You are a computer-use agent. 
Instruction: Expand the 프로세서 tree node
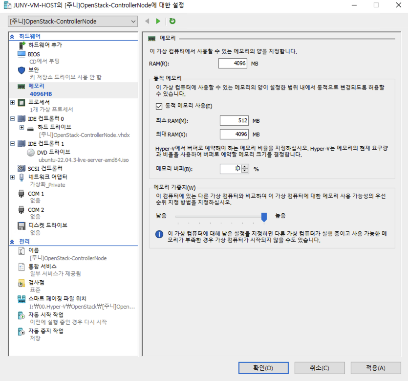[x=12, y=103]
